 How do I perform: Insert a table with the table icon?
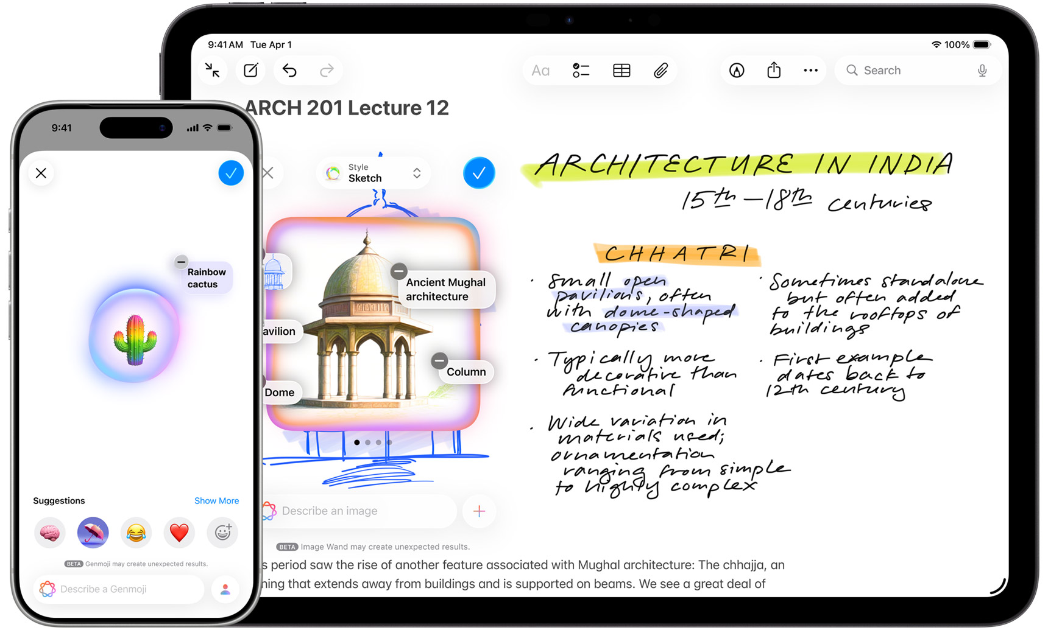tap(621, 70)
